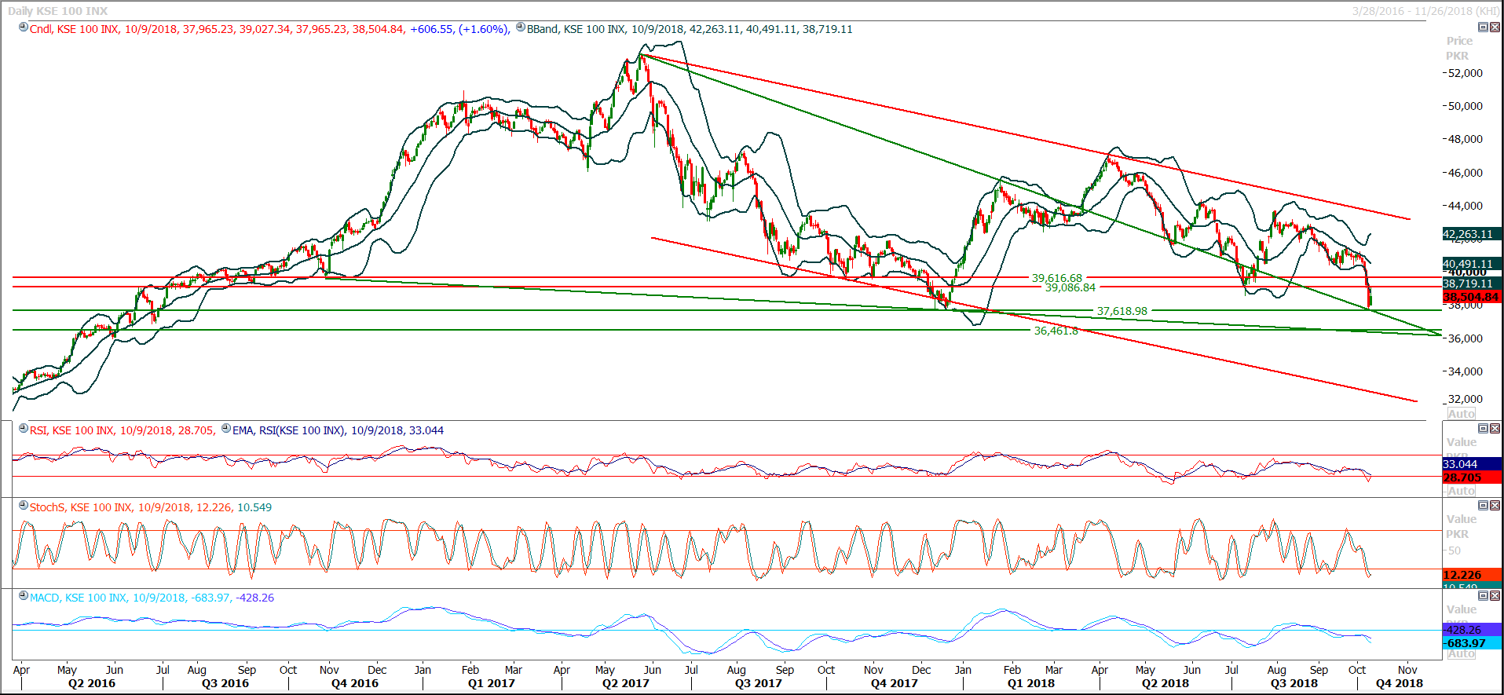1504x695 pixels.
Task: Maximize the MACD pane
Action: tap(1483, 595)
